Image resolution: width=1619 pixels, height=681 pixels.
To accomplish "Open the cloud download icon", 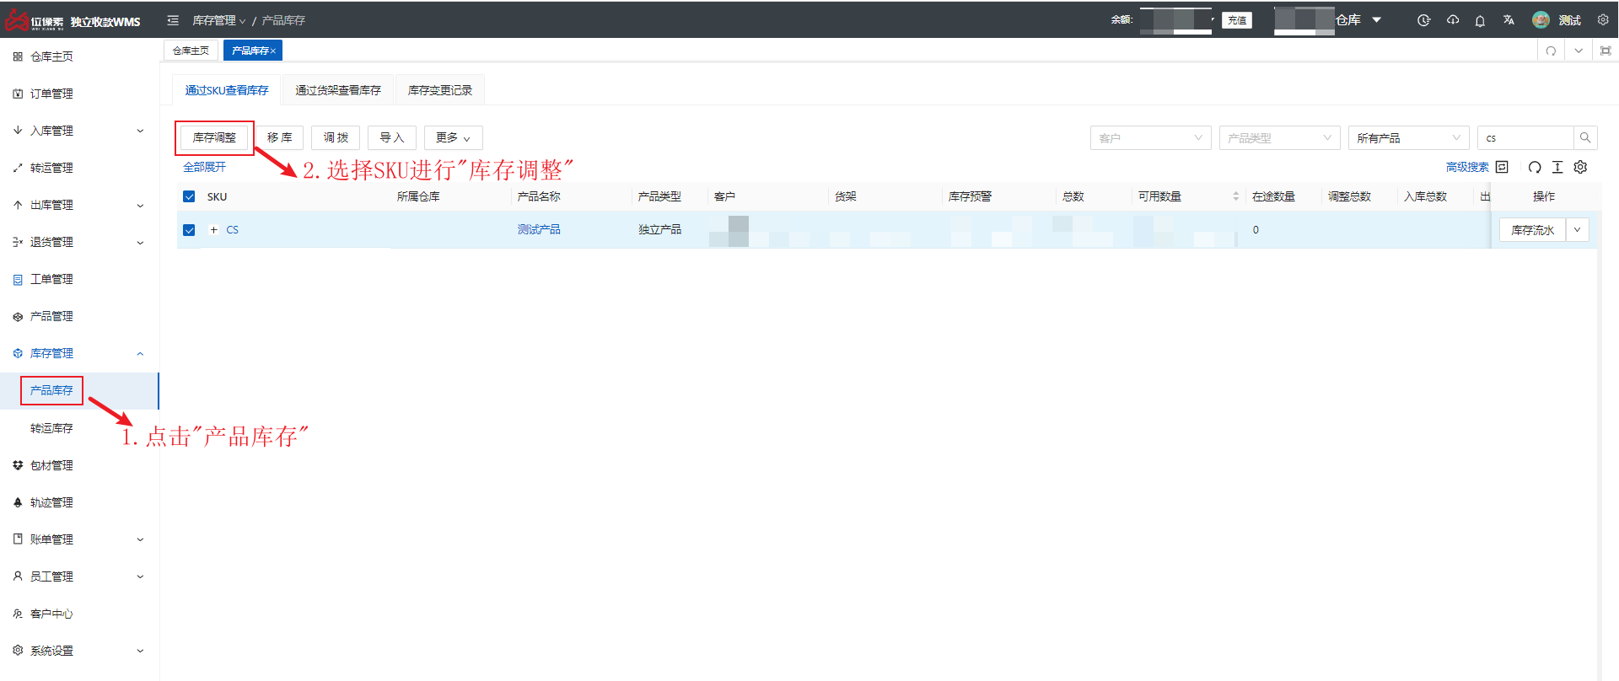I will click(1452, 20).
